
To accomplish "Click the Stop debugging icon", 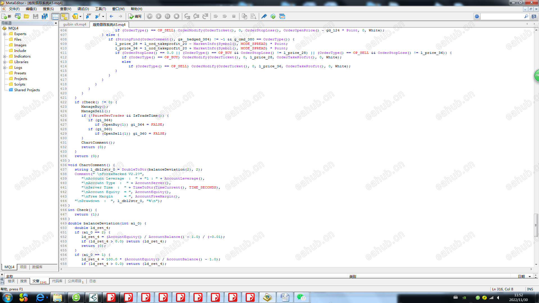I will [177, 16].
